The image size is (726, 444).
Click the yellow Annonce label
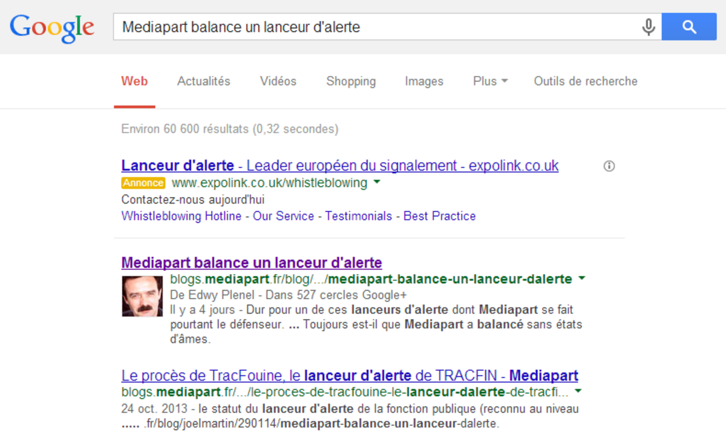coord(143,182)
